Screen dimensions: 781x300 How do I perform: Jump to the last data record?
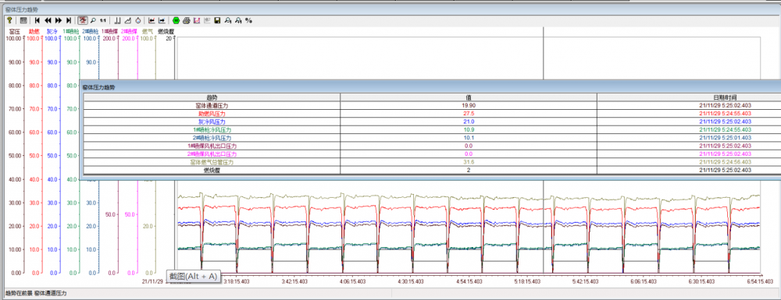(69, 20)
